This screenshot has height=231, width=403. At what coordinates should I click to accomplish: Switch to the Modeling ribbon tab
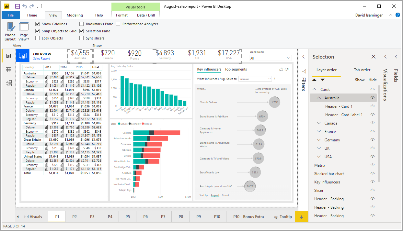point(75,15)
